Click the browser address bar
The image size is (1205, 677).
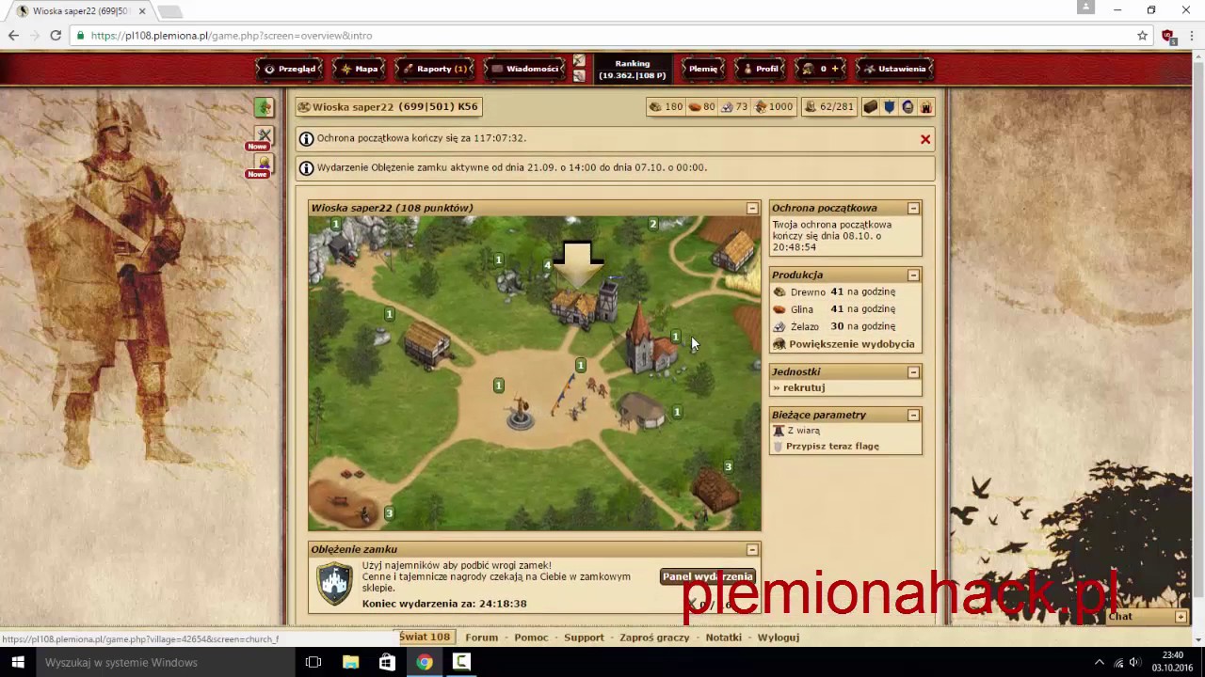click(x=602, y=36)
